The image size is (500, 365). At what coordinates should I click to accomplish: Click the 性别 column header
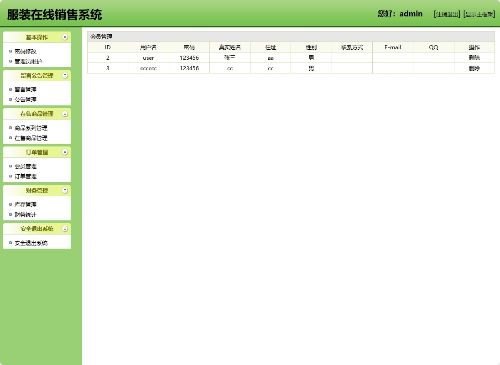coord(311,47)
